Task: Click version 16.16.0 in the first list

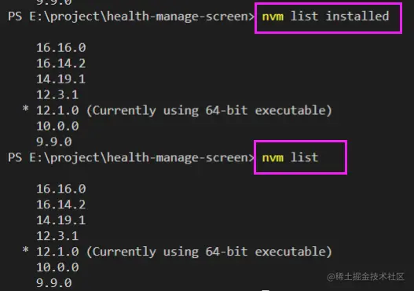Action: coord(61,48)
